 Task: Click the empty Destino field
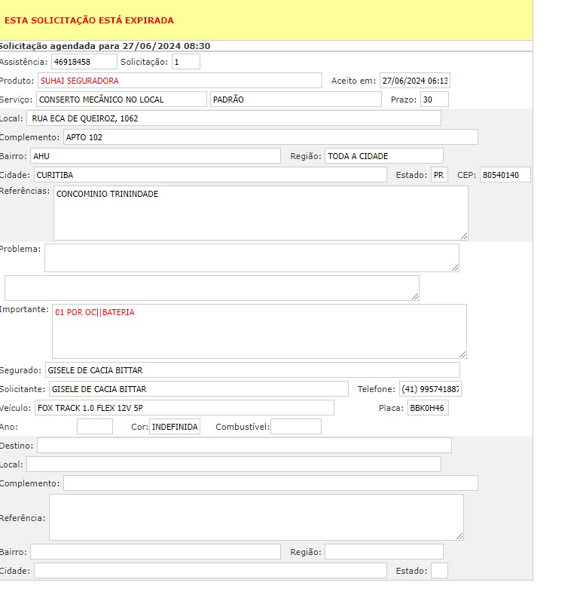pos(244,446)
